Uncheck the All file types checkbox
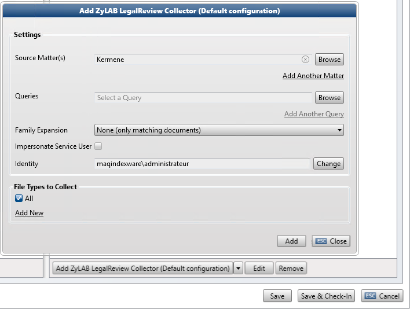This screenshot has width=410, height=309. 19,198
